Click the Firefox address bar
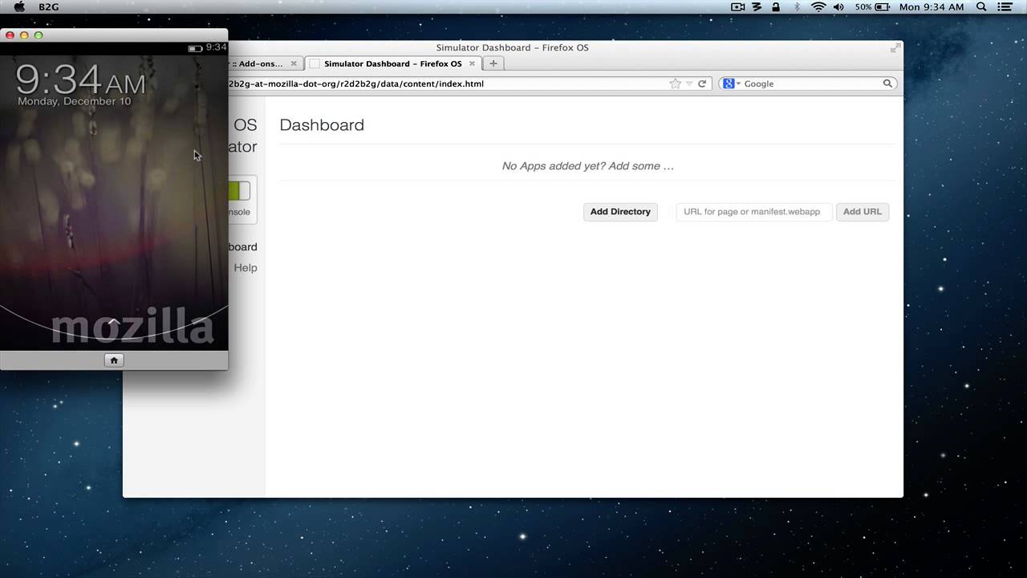The height and width of the screenshot is (578, 1027). coord(448,83)
